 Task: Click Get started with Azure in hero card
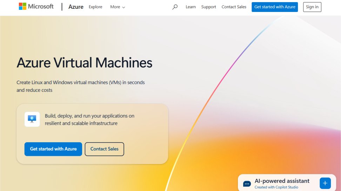point(53,149)
